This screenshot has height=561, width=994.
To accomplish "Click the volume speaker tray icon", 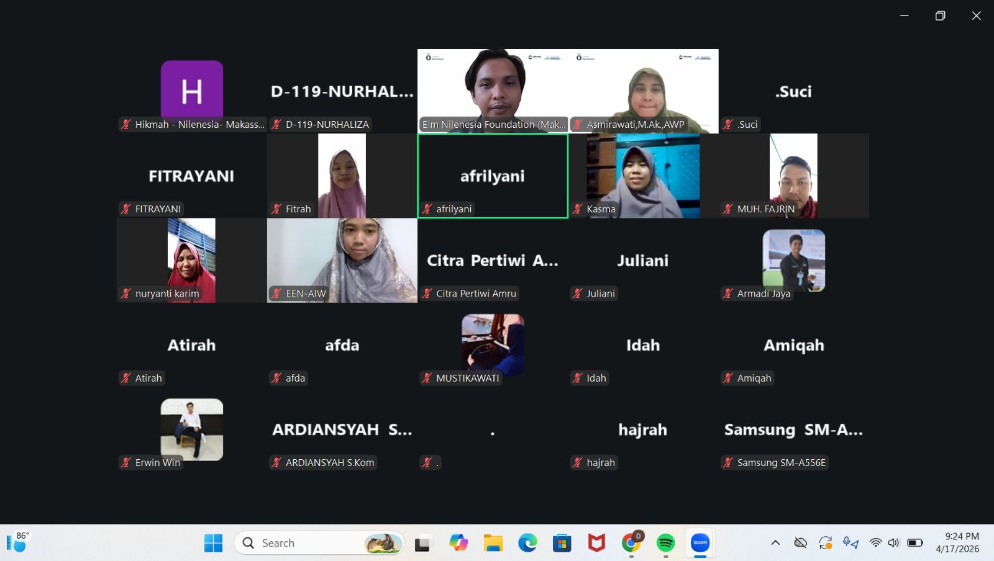I will point(893,543).
